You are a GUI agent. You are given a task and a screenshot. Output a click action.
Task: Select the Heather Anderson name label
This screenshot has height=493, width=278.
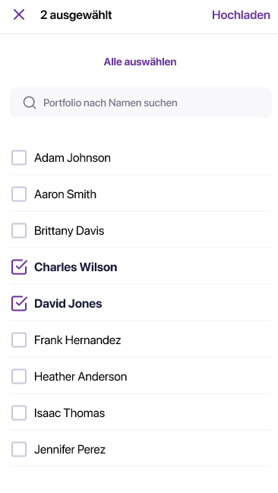81,376
